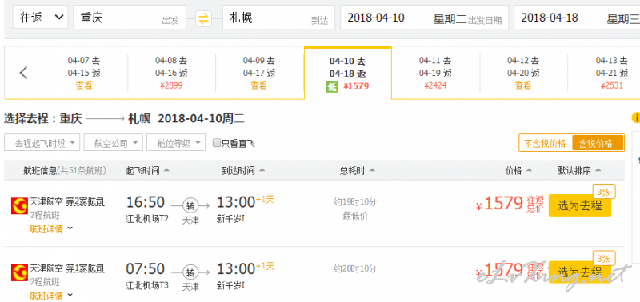Switch to 含税价格 price option
640x302 pixels.
[x=598, y=143]
